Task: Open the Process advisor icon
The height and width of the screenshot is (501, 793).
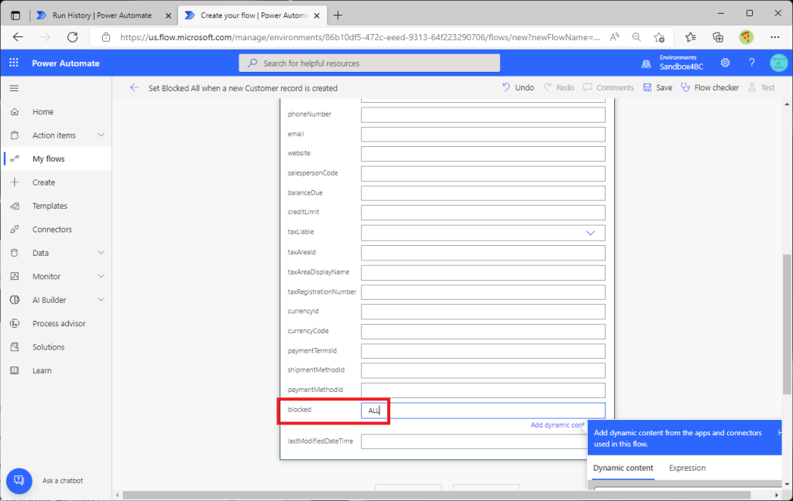Action: (15, 323)
